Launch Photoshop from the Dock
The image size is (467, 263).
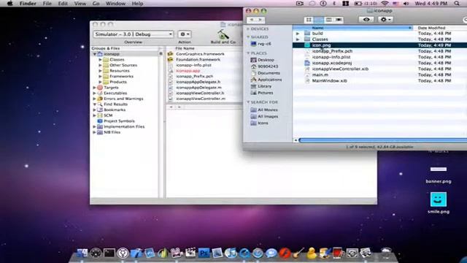(204, 254)
